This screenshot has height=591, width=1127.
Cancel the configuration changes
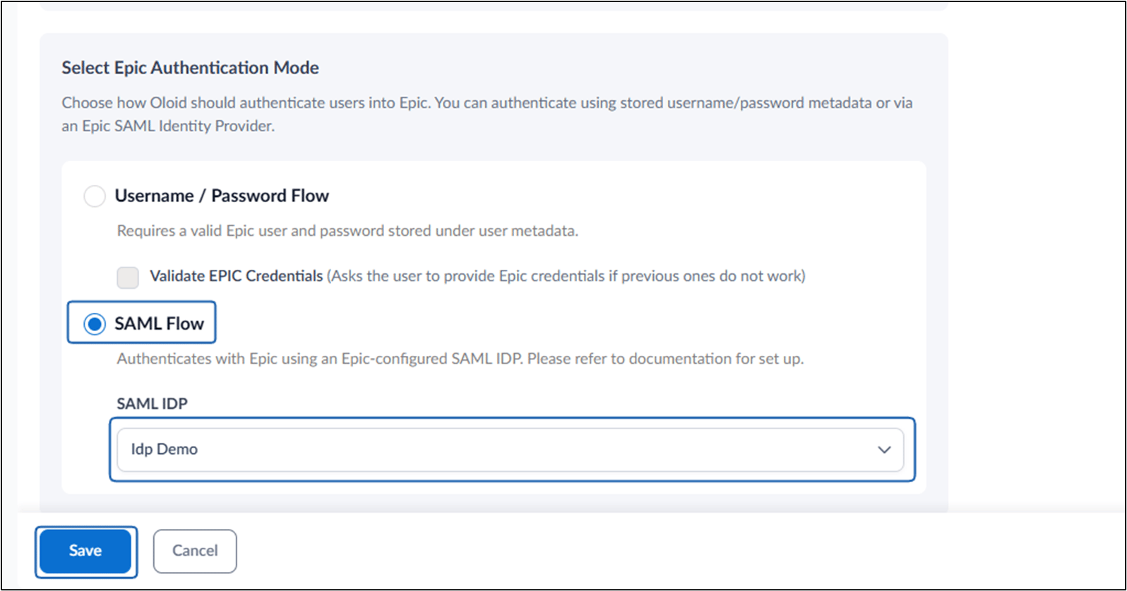pos(195,551)
